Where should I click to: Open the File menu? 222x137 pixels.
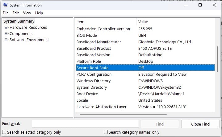pyautogui.click(x=6, y=13)
